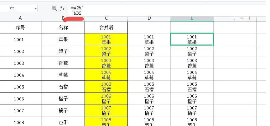270x126 pixels.
Task: Select cell 1005 in column A
Action: coord(20,87)
